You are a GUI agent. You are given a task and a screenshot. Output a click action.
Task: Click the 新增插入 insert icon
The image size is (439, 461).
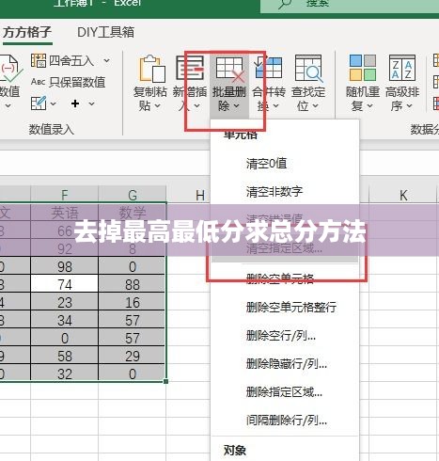pos(190,68)
